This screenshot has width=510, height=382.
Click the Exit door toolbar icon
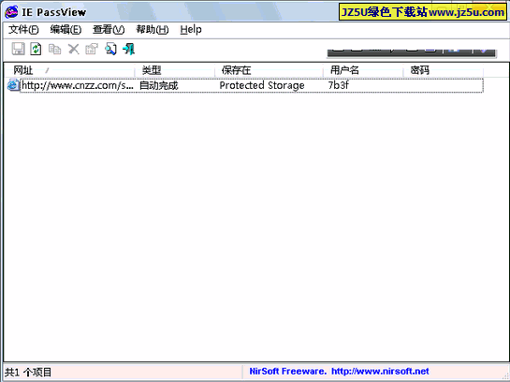129,49
